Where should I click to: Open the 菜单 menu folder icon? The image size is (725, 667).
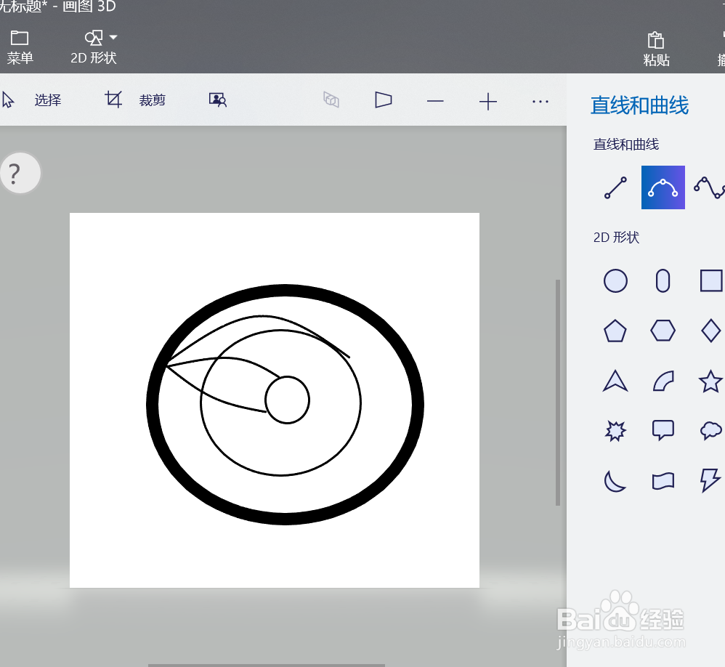(x=20, y=38)
